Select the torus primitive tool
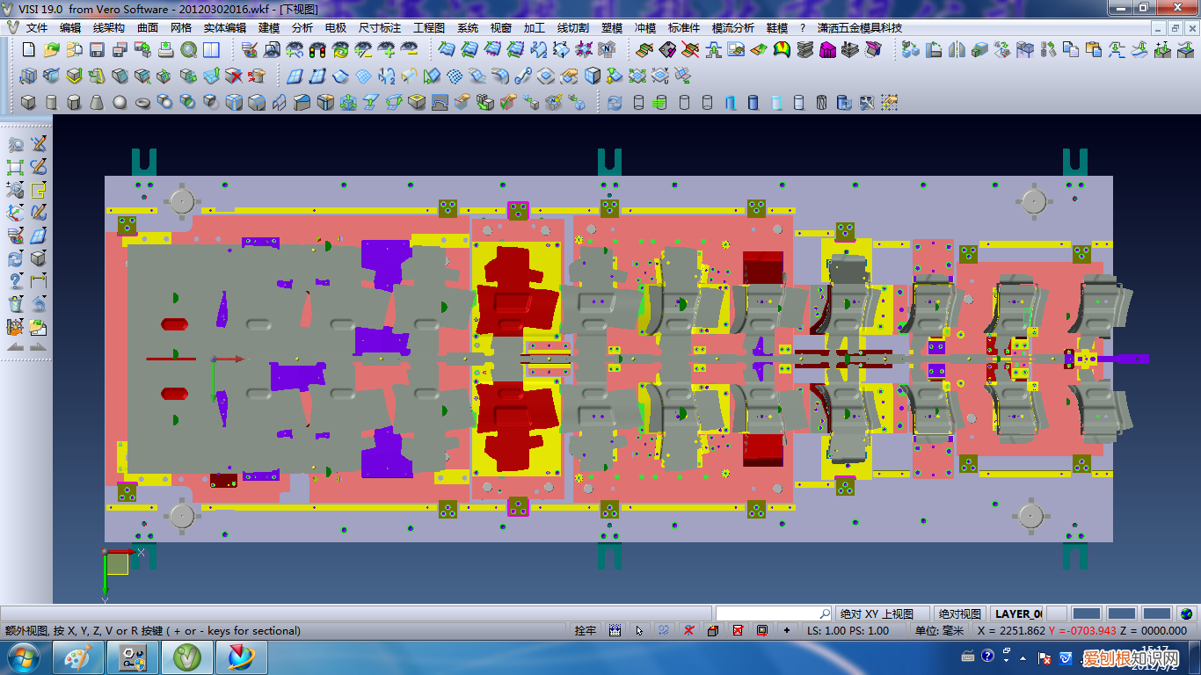 142,103
